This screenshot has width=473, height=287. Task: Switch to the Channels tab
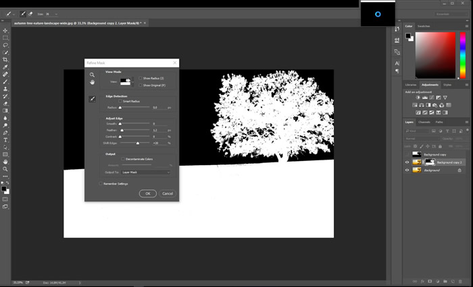(424, 122)
